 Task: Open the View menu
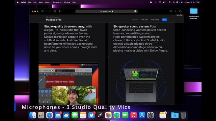pos(40,2)
